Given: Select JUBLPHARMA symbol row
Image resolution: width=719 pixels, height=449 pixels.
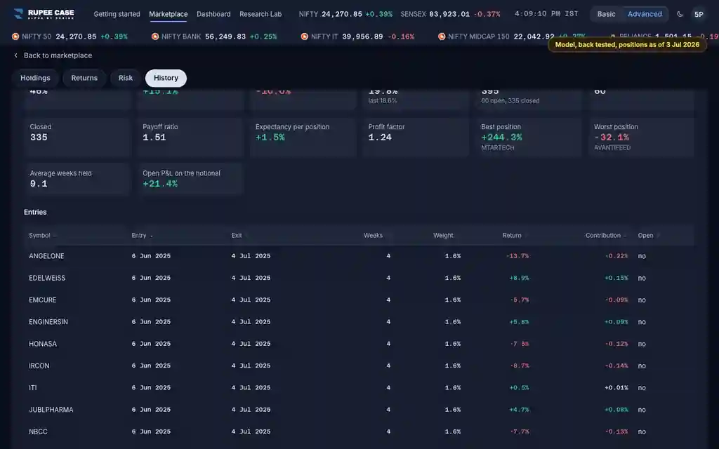Looking at the screenshot, I should coord(359,410).
